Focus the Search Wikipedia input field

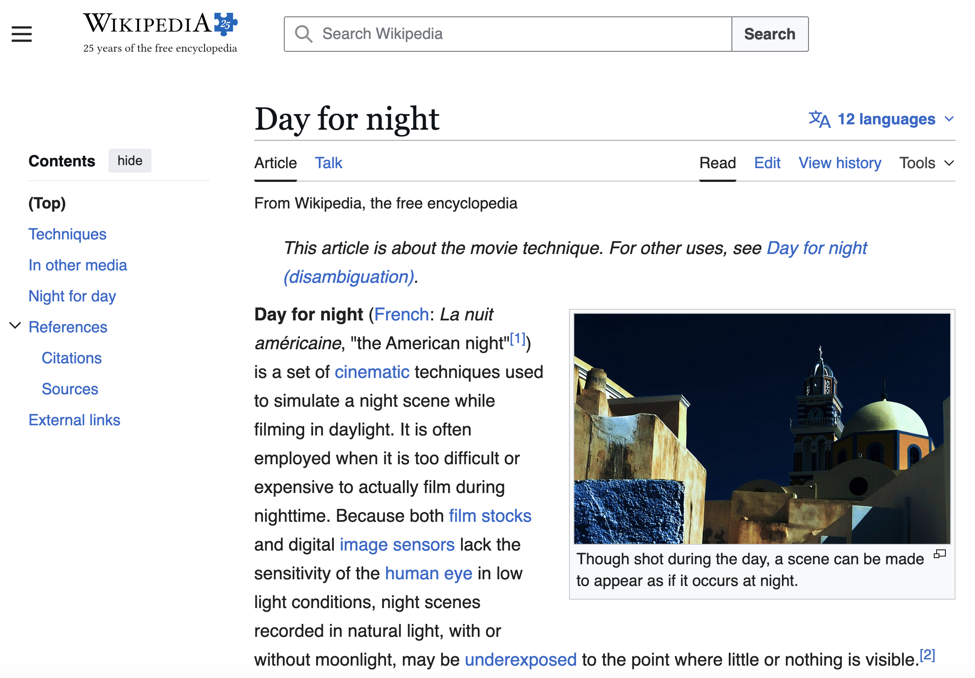(x=508, y=34)
